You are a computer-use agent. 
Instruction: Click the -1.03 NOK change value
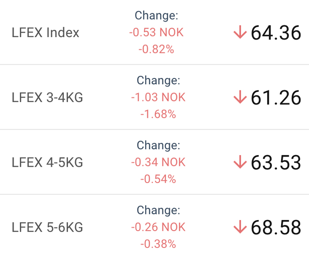[x=158, y=97]
